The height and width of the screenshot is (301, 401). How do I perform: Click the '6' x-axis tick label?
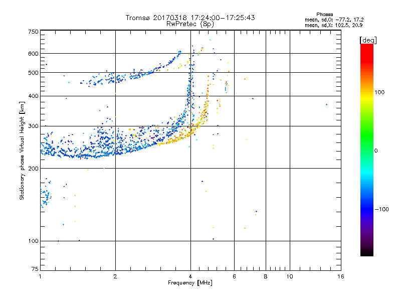coord(234,276)
